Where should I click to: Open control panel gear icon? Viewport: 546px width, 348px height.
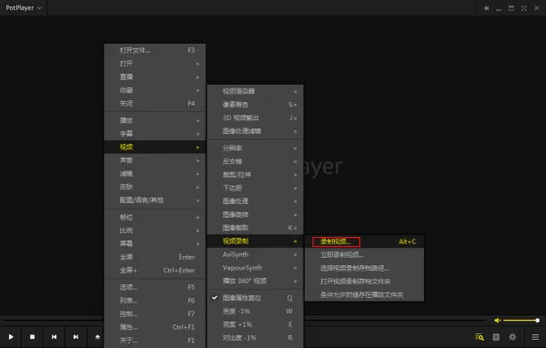click(512, 337)
